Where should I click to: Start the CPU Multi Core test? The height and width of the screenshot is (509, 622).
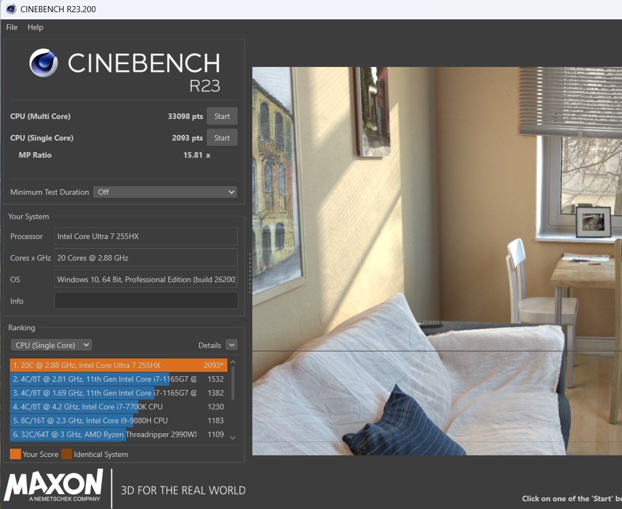click(222, 116)
